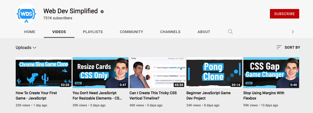Click the verified checkmark badge beside channel name

[x=102, y=12]
